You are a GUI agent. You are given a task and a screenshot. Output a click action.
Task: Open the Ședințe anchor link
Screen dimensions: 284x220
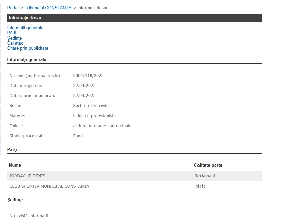pyautogui.click(x=14, y=38)
